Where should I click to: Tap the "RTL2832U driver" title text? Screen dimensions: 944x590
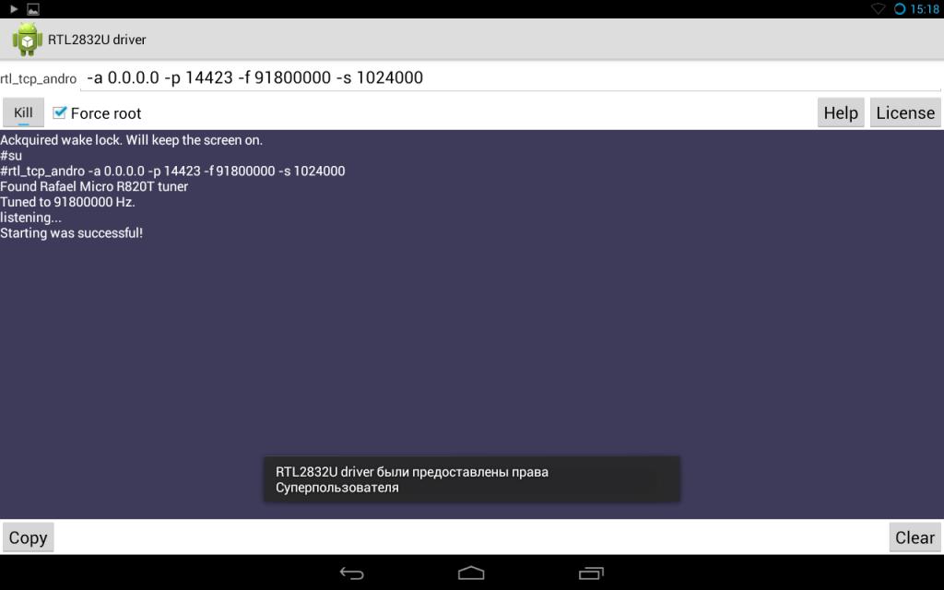click(97, 40)
